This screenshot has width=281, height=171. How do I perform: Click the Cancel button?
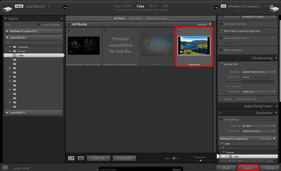pyautogui.click(x=269, y=168)
